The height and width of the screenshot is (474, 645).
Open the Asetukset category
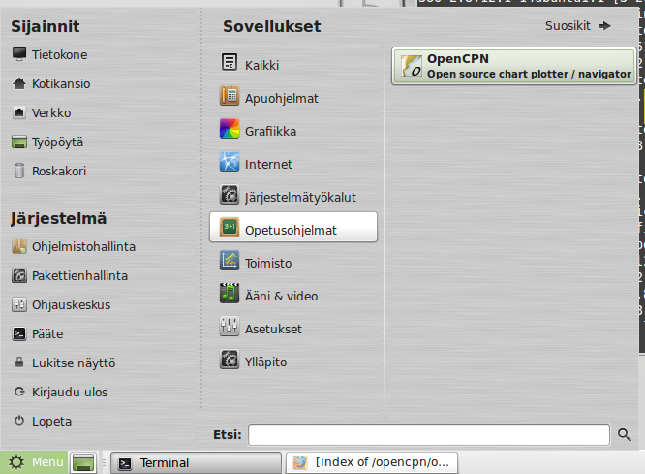pos(292,326)
